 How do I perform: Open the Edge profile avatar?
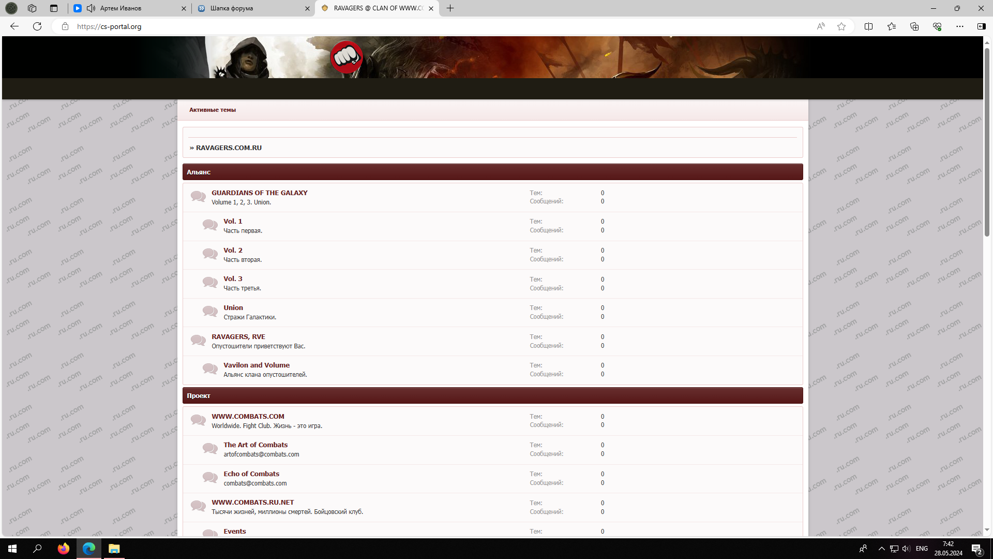11,8
